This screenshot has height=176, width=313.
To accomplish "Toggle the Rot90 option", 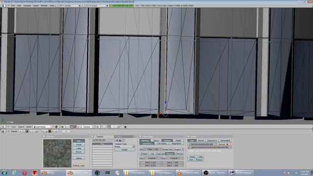I will (x=178, y=140).
